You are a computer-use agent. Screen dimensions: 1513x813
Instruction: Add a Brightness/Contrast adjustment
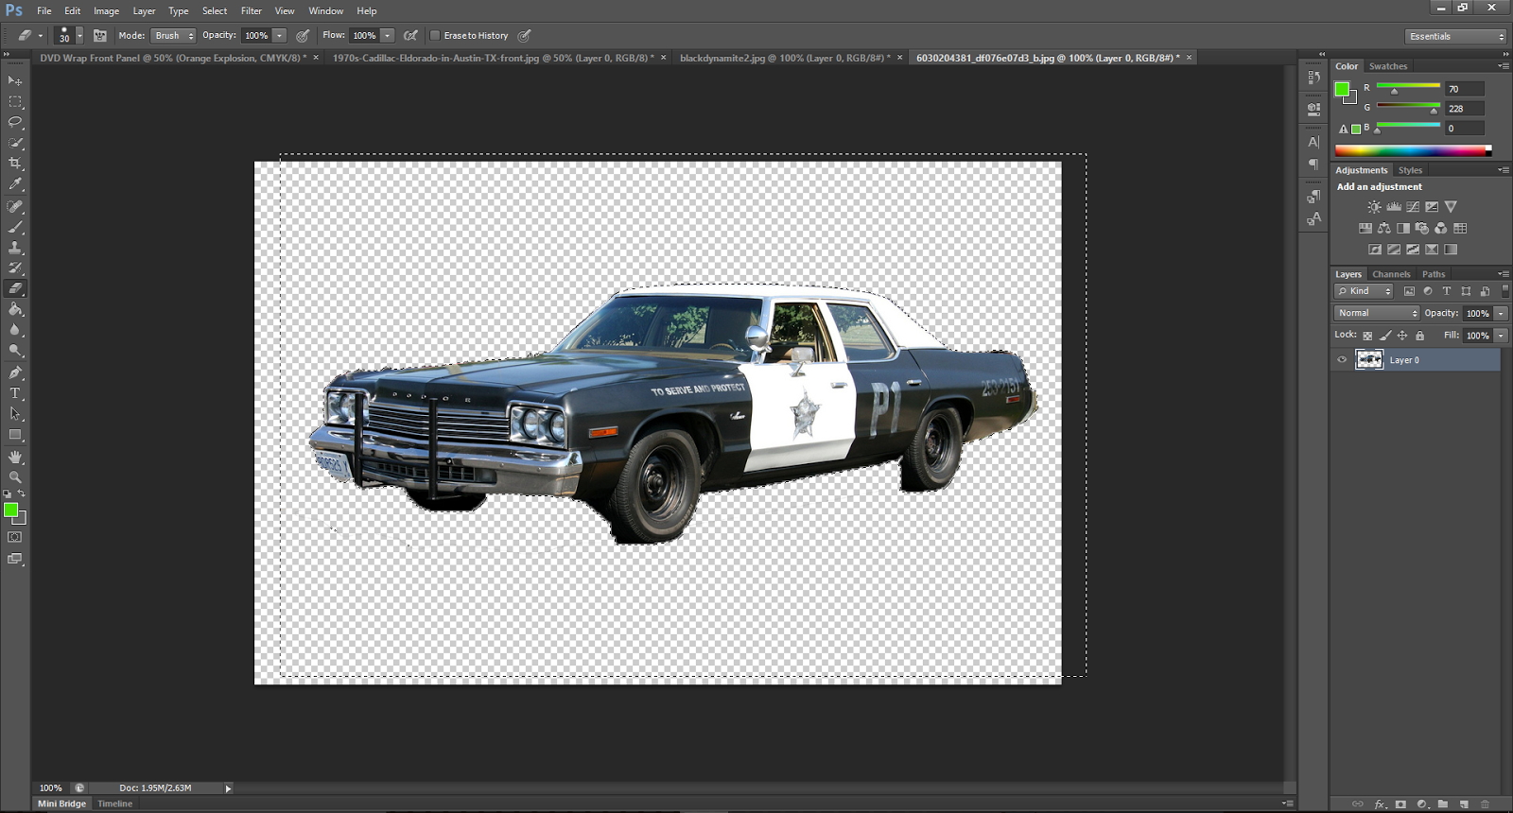(1375, 206)
